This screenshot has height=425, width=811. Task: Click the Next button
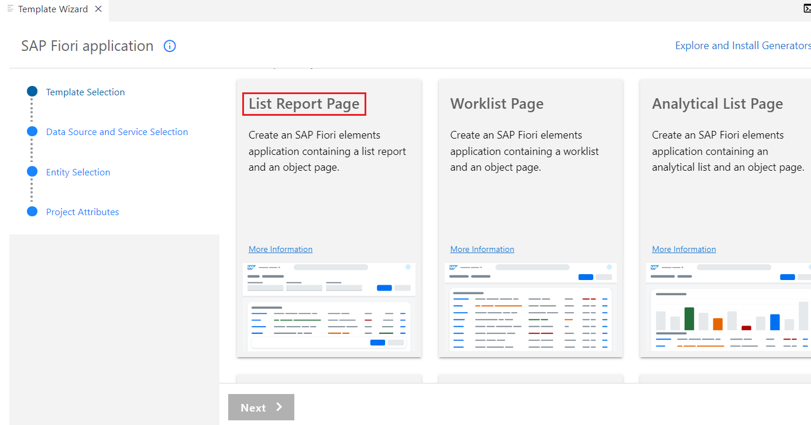261,407
